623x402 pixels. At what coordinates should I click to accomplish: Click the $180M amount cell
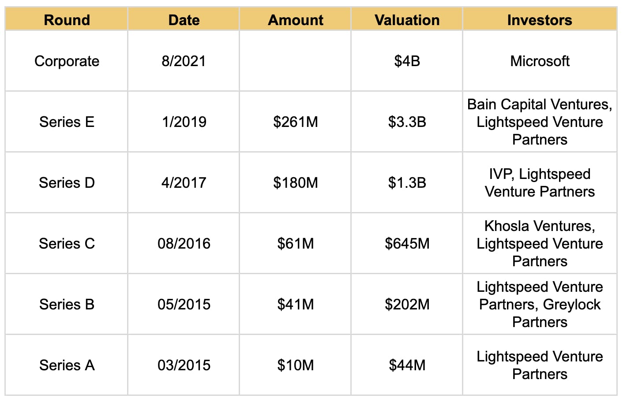(296, 182)
